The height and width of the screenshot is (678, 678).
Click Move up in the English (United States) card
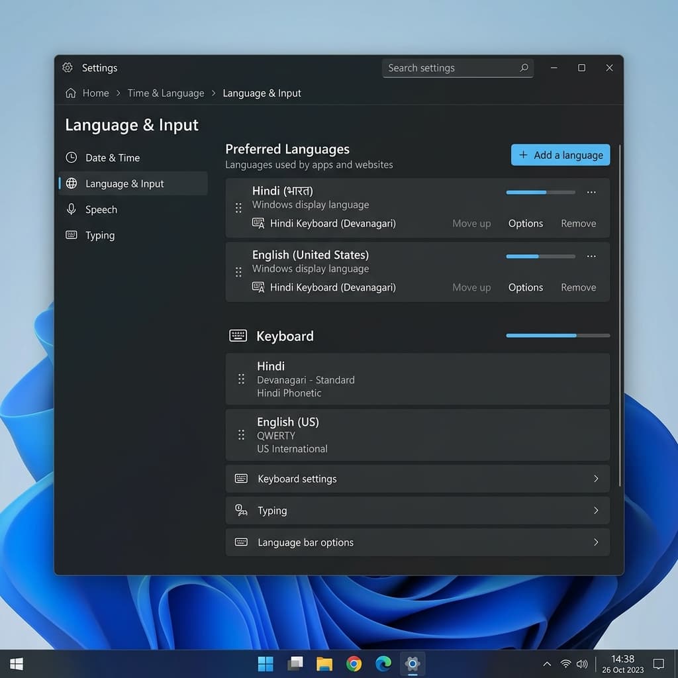(x=471, y=287)
